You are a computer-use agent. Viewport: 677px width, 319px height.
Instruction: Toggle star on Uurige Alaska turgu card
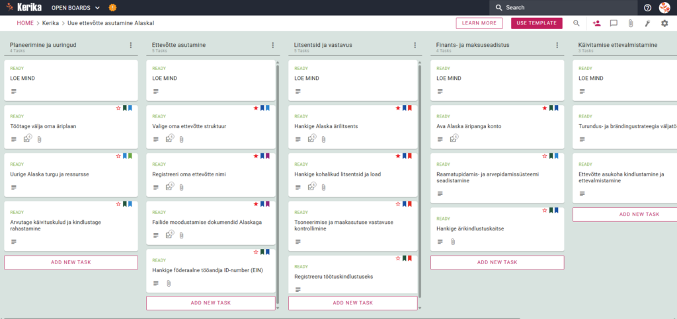[x=118, y=156]
